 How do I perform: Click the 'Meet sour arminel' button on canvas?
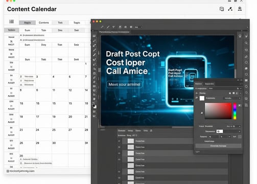point(124,84)
